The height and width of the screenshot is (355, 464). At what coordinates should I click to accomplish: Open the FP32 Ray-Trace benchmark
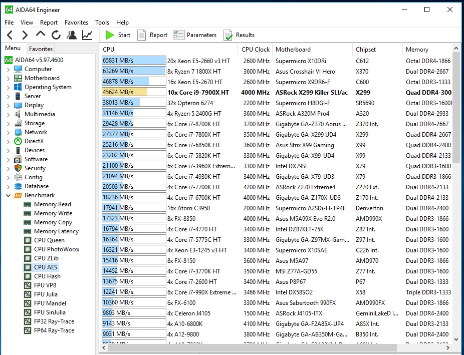[x=49, y=321]
